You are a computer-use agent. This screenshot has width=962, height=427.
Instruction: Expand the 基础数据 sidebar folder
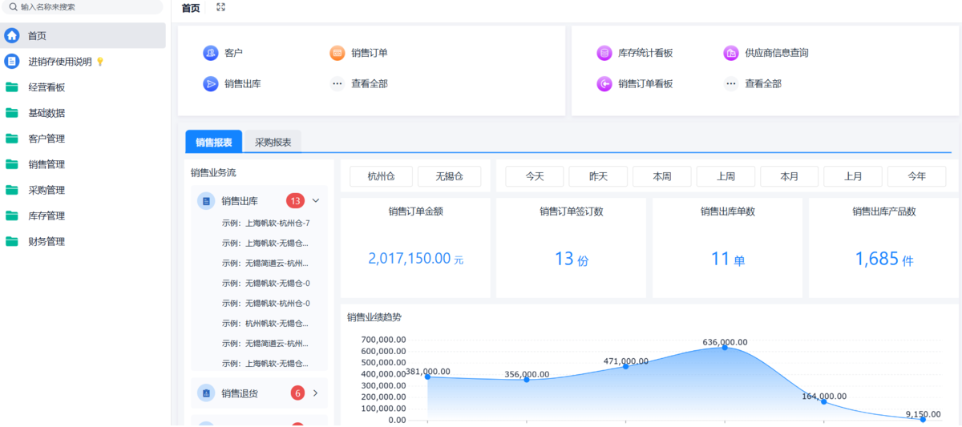[83, 113]
